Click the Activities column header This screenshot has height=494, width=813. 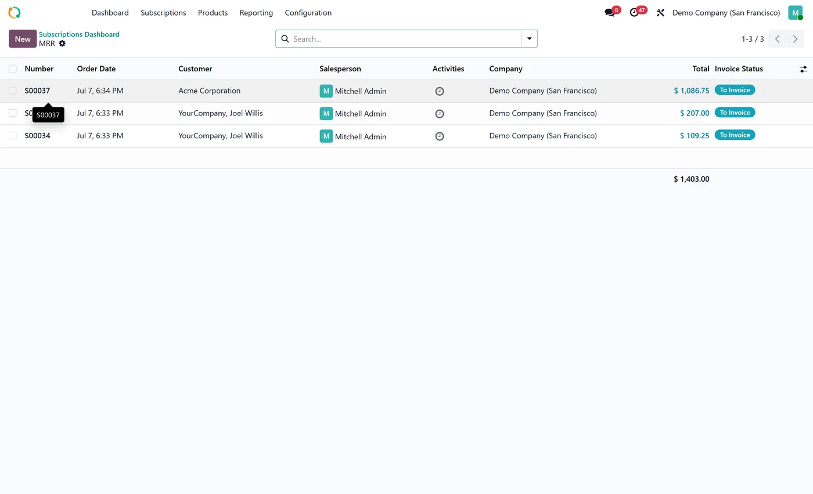tap(448, 68)
